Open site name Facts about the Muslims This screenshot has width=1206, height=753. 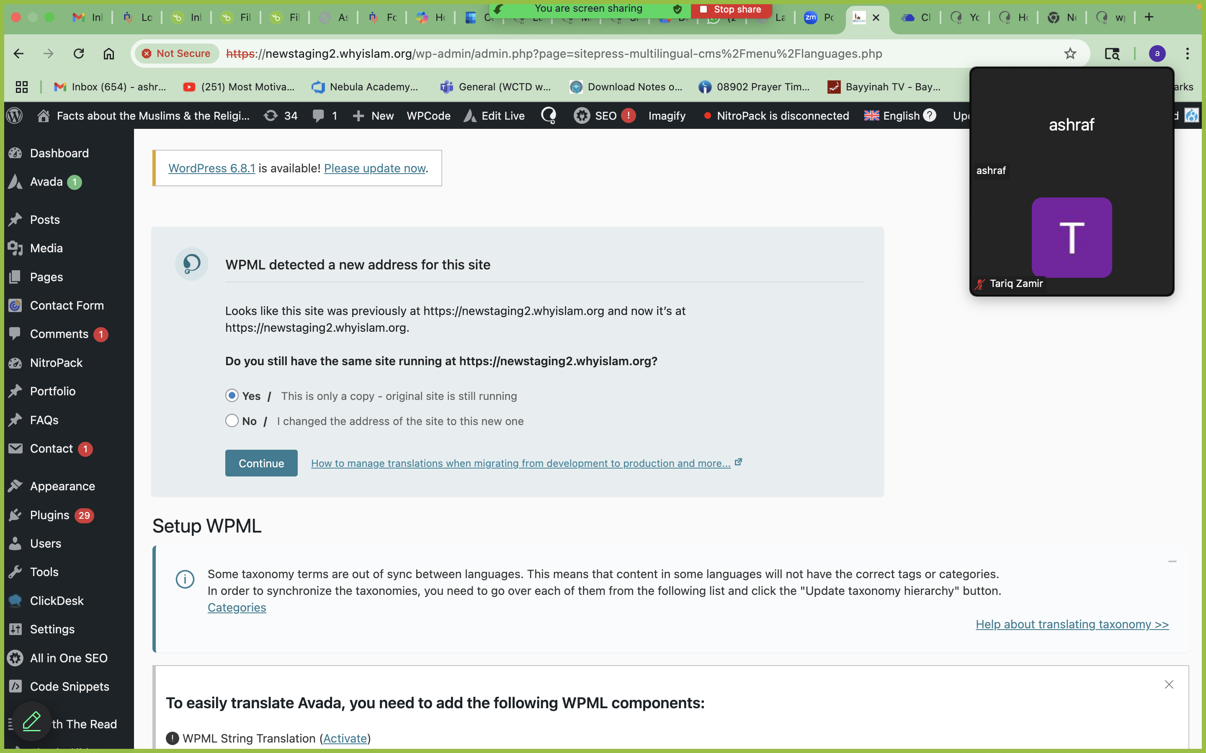pos(144,116)
